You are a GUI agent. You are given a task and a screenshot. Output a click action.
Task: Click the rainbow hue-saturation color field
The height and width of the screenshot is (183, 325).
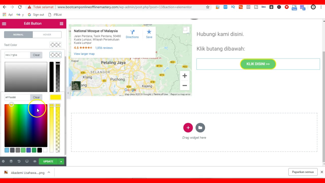pyautogui.click(x=26, y=126)
